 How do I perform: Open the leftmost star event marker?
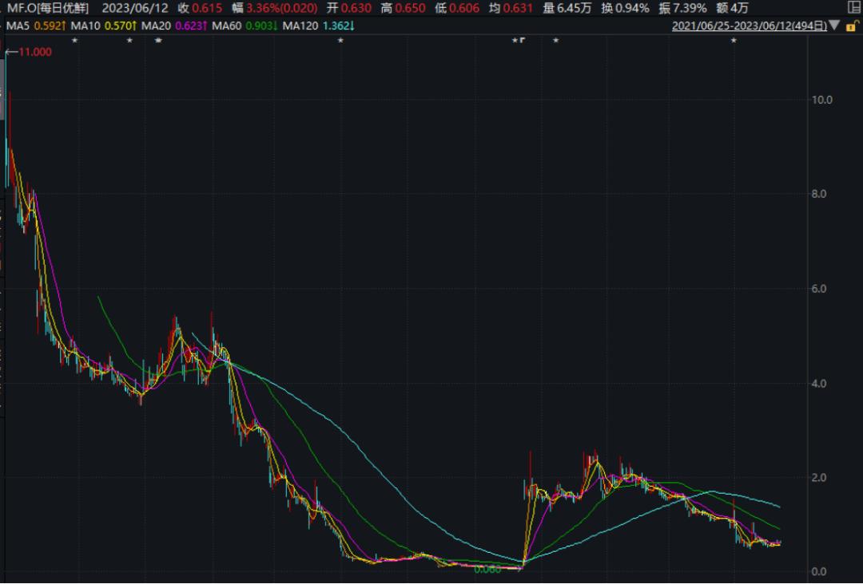click(x=74, y=40)
